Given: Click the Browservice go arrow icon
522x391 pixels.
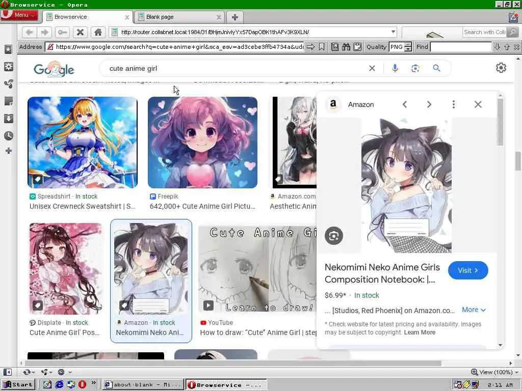Looking at the screenshot, I should [x=310, y=47].
